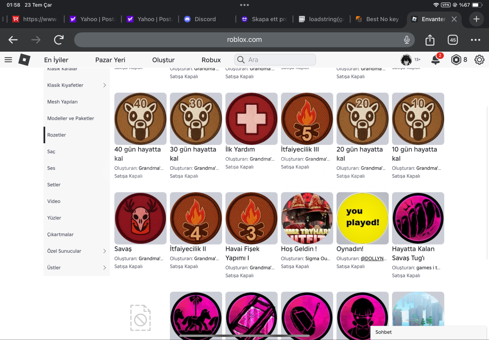The width and height of the screenshot is (489, 340).
Task: Reload the roblox.com page
Action: [x=59, y=40]
